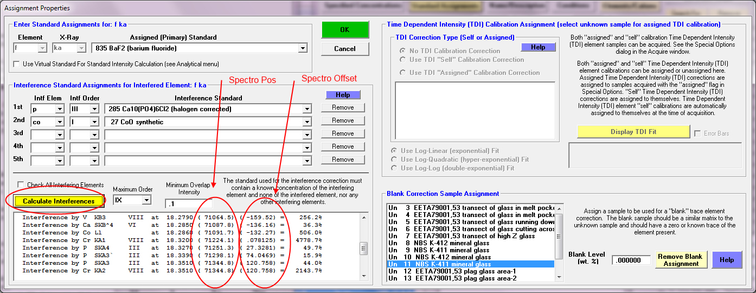Click Help in the Interference Standard section
Screen dimensions: 756x293
pyautogui.click(x=343, y=95)
